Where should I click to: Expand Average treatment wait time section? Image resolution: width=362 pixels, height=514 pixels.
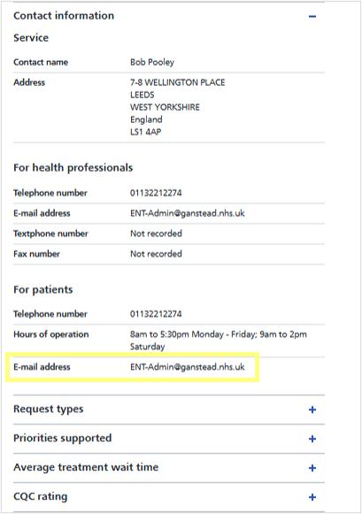[x=312, y=468]
